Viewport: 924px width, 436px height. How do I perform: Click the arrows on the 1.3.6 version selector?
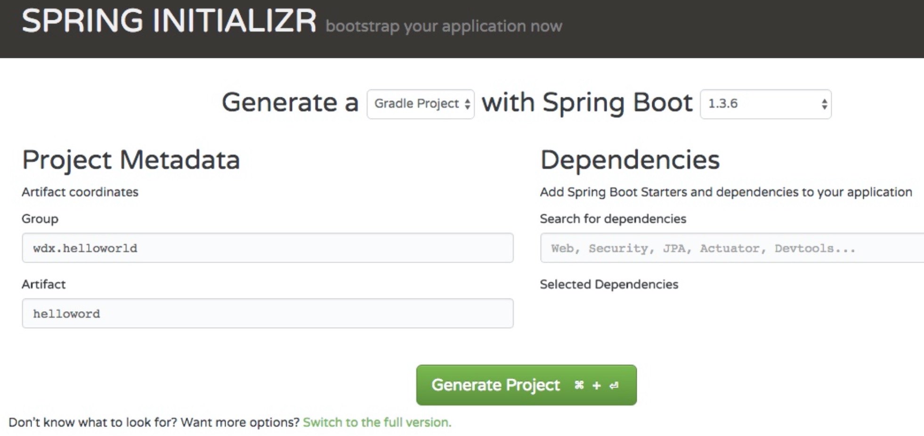[824, 104]
